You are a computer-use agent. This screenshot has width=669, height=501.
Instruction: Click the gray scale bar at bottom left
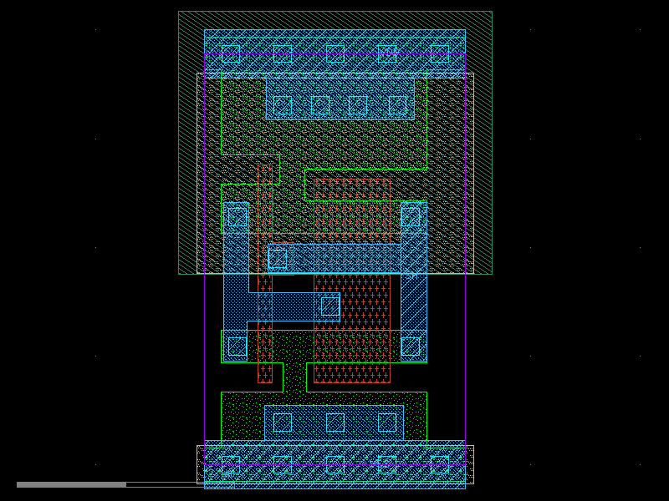71,484
